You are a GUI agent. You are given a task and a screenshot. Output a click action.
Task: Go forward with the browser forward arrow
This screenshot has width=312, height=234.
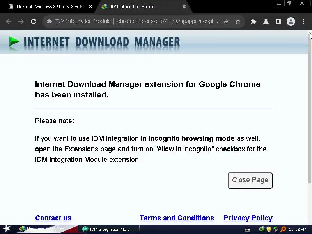click(21, 21)
